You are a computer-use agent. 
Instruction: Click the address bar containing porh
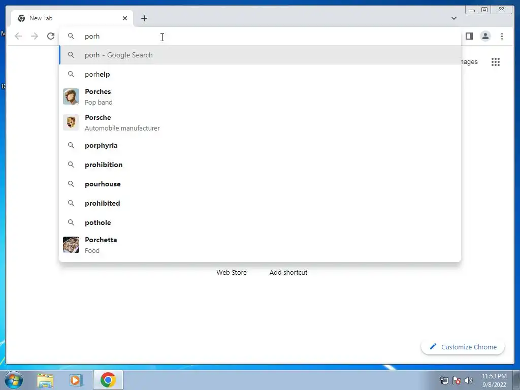260,36
